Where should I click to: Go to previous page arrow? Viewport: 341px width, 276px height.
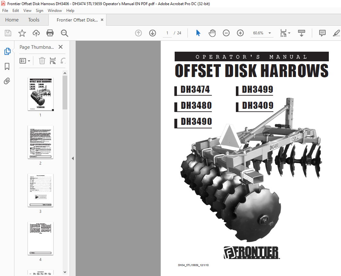(x=138, y=33)
